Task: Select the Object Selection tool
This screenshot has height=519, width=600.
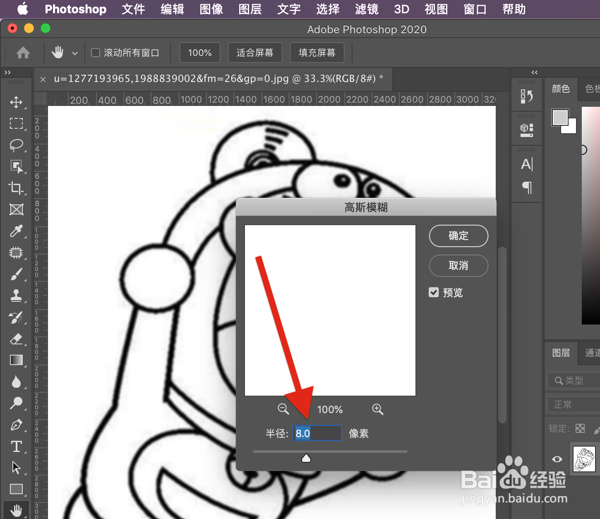Action: tap(16, 167)
